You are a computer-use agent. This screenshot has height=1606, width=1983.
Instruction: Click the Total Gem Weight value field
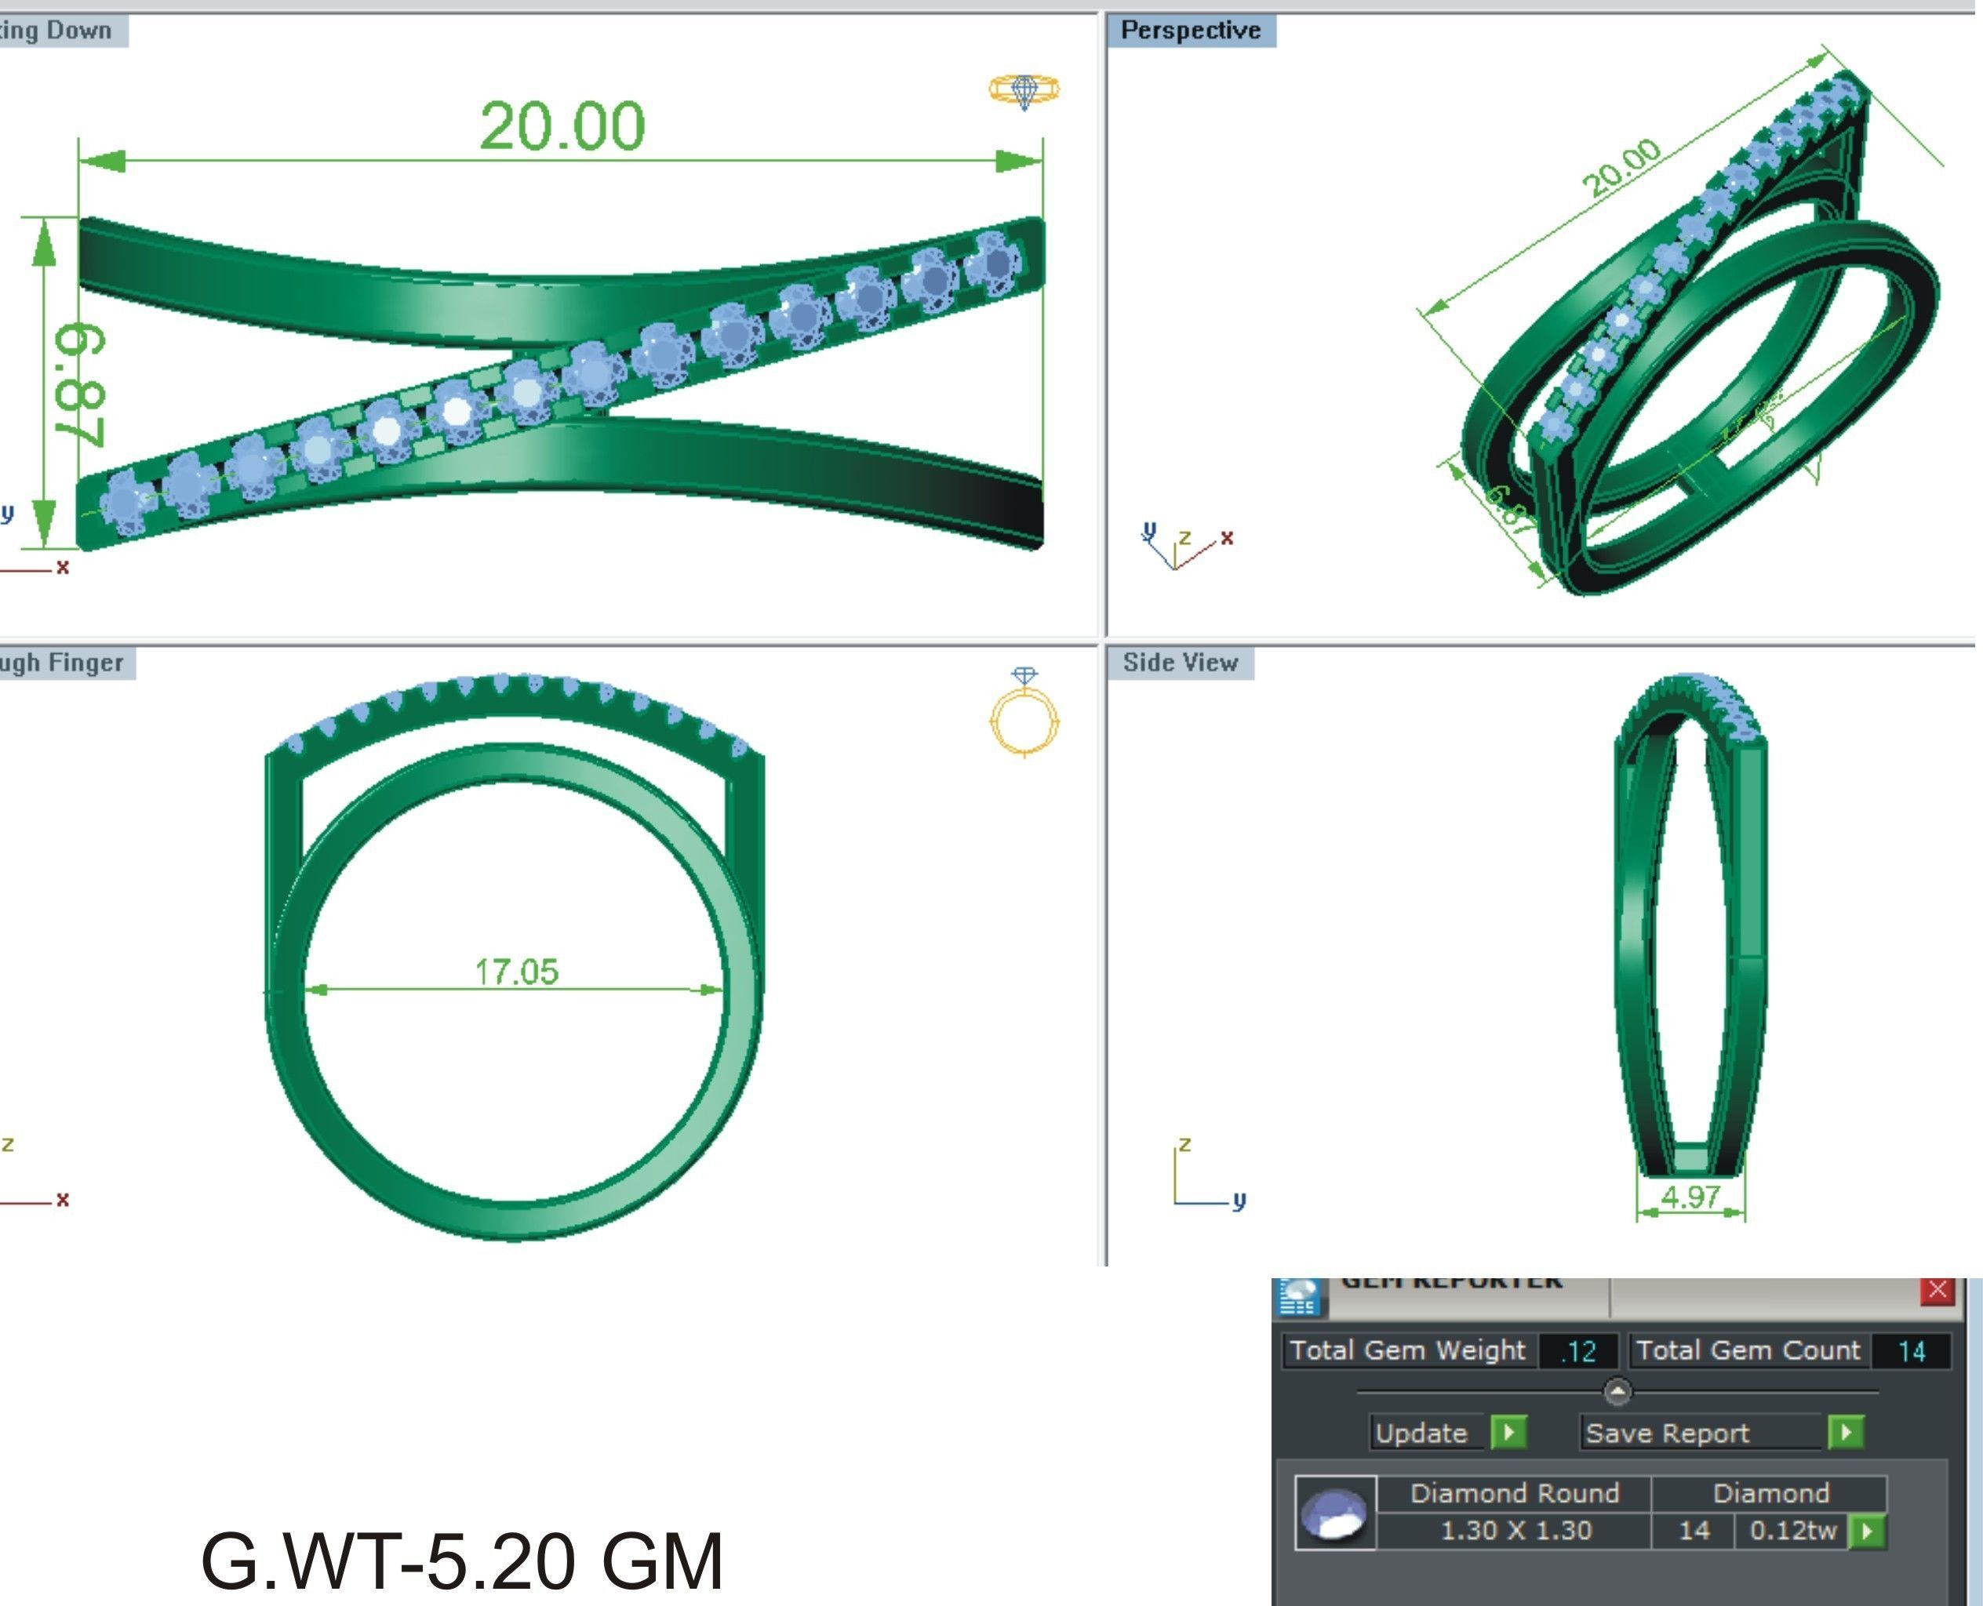(x=1577, y=1352)
